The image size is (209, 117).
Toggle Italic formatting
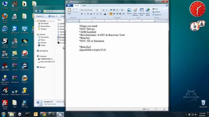coord(85,14)
